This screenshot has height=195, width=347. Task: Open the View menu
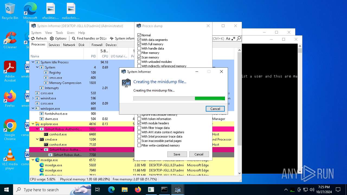click(x=49, y=33)
